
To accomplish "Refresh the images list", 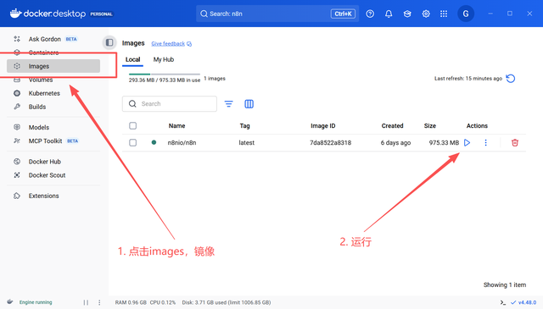I will 511,79.
